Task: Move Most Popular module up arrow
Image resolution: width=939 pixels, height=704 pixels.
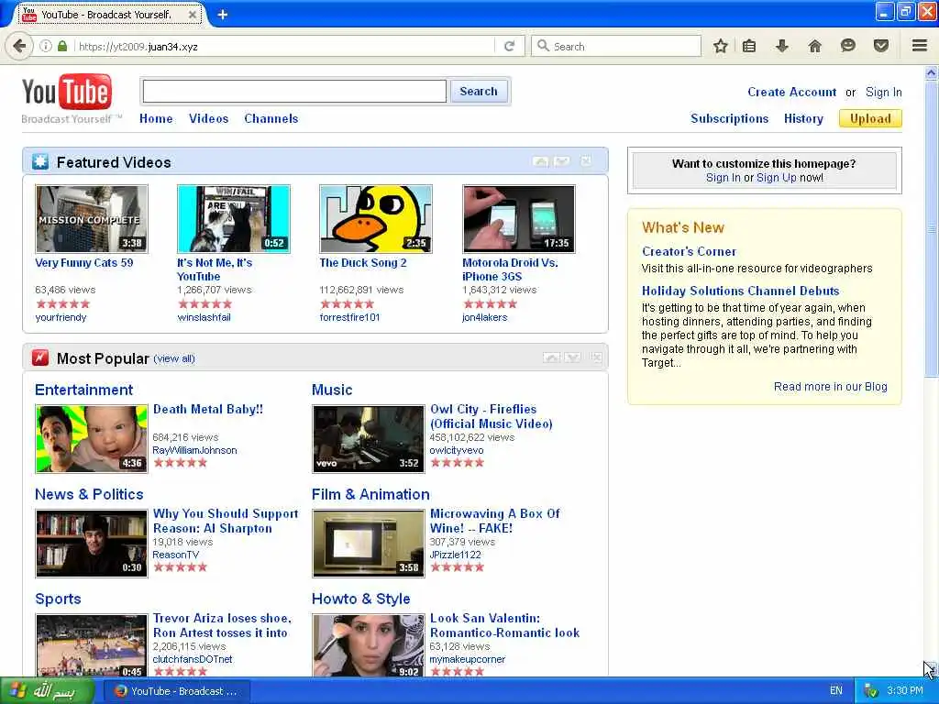Action: tap(551, 357)
